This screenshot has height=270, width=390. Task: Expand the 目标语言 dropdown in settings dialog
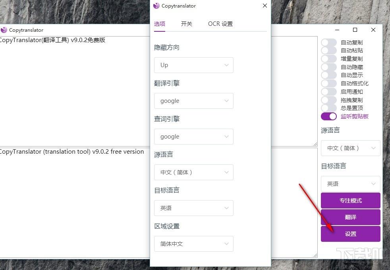(194, 208)
